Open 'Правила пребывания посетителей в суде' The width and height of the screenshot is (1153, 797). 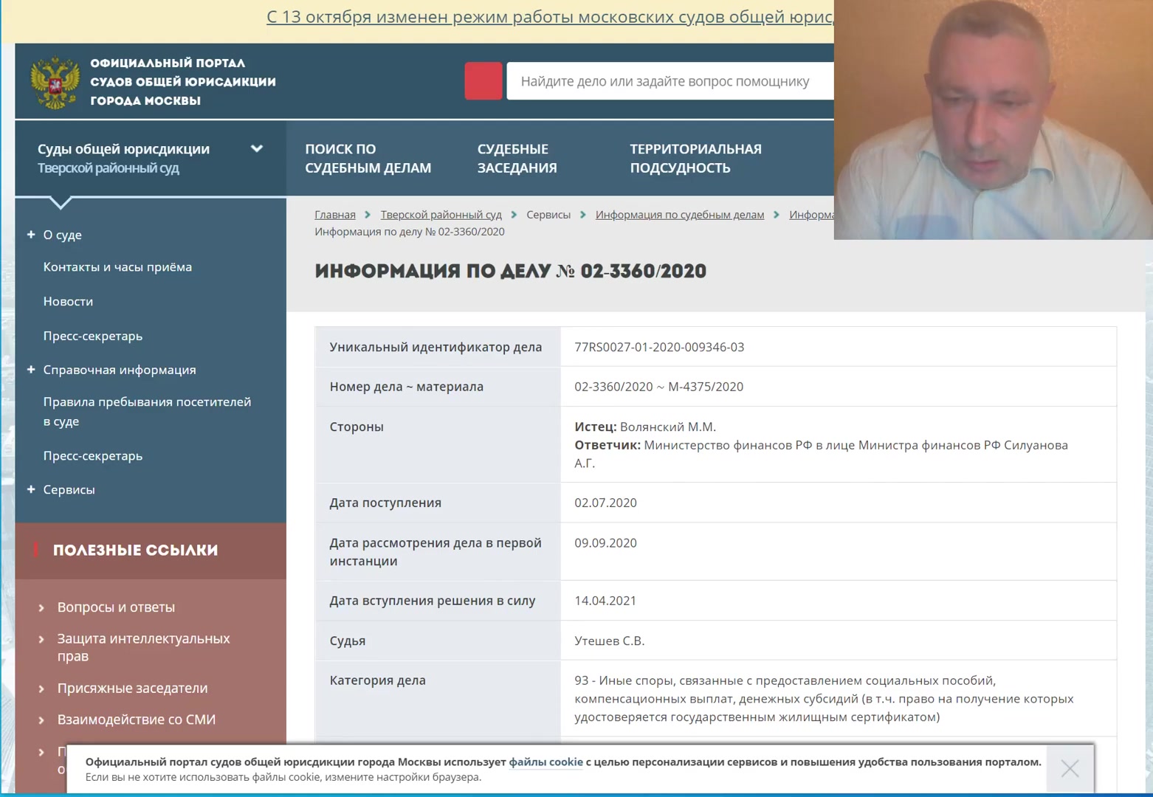click(147, 411)
